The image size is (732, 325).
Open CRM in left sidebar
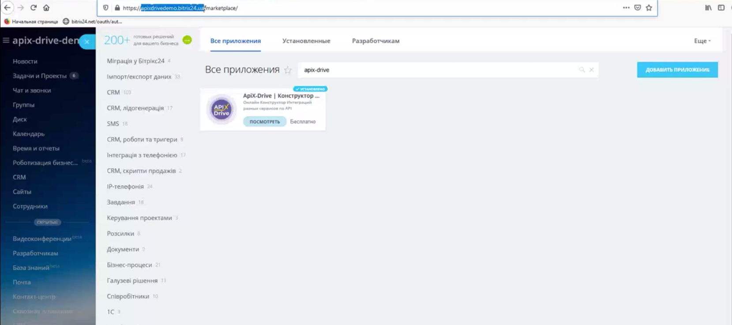point(19,177)
